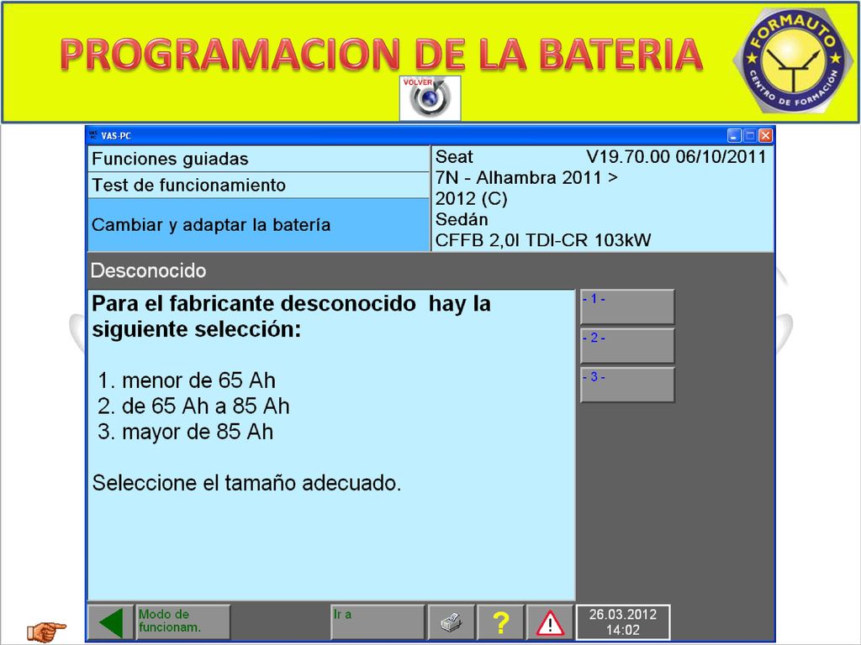The width and height of the screenshot is (861, 645).
Task: Select Funciones guiadas row
Action: click(258, 159)
